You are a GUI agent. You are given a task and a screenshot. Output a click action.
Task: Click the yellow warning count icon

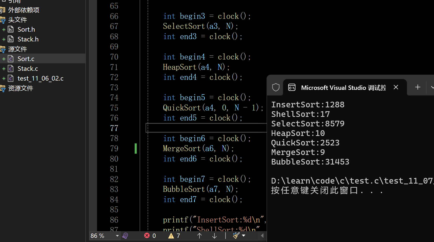click(171, 236)
